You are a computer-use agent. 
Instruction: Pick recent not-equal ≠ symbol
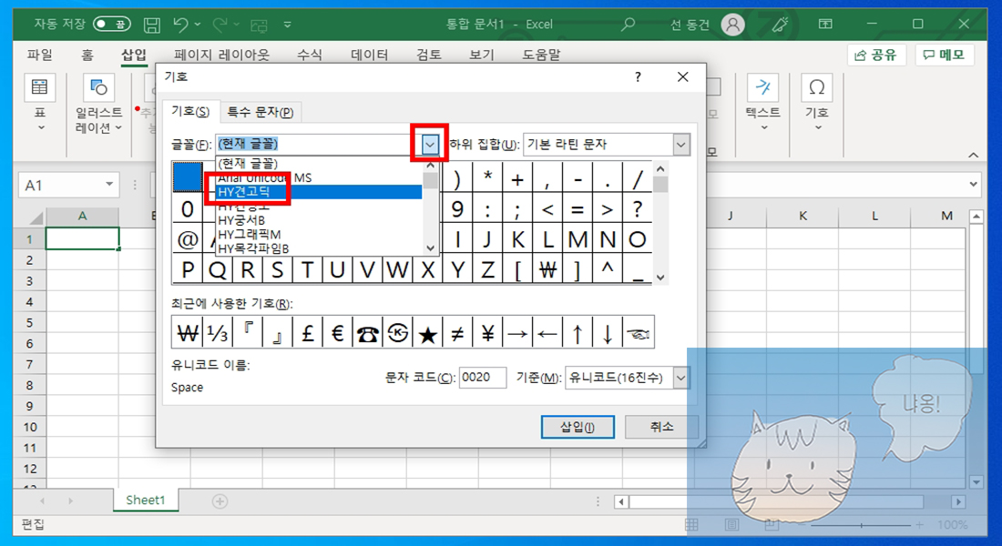[457, 332]
